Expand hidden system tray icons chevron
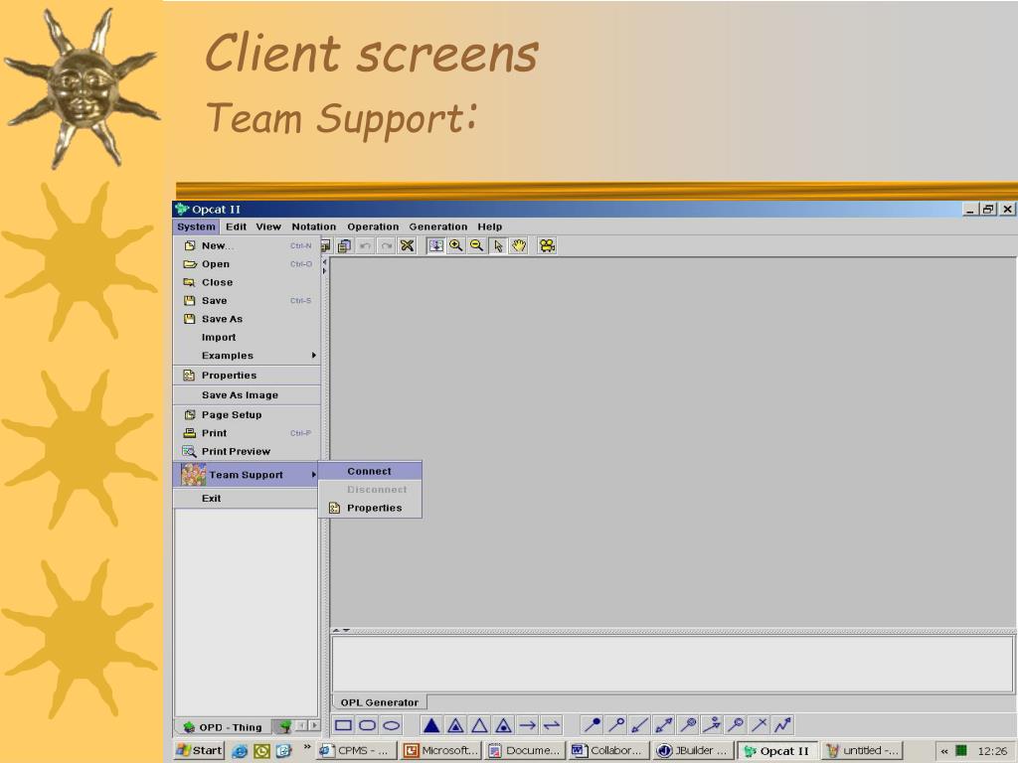Viewport: 1018px width, 763px height. [944, 751]
